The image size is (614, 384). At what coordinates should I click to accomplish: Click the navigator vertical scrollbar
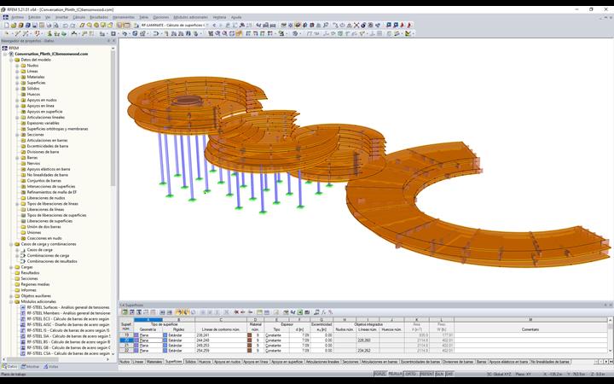pyautogui.click(x=113, y=118)
